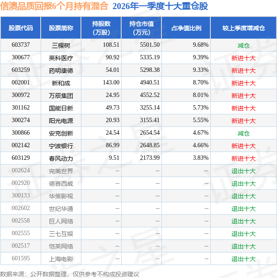The width and height of the screenshot is (277, 278).
Task: Select the title 信澳品质回报6个月持有混合
Action: (x=54, y=6)
